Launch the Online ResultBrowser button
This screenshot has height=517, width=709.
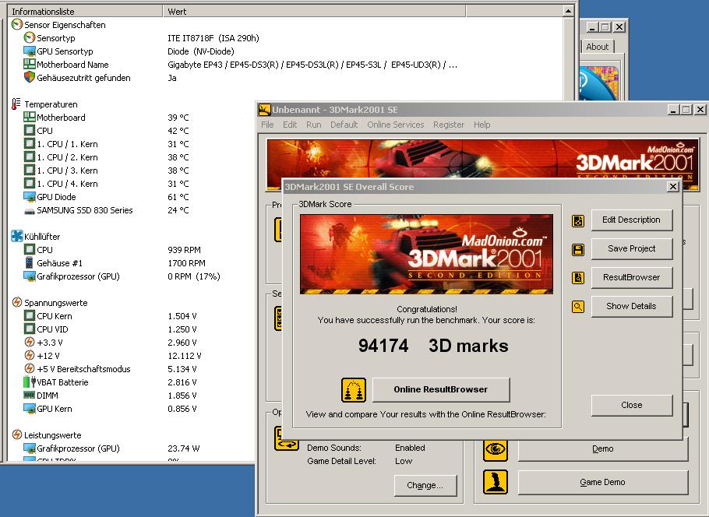coord(441,389)
